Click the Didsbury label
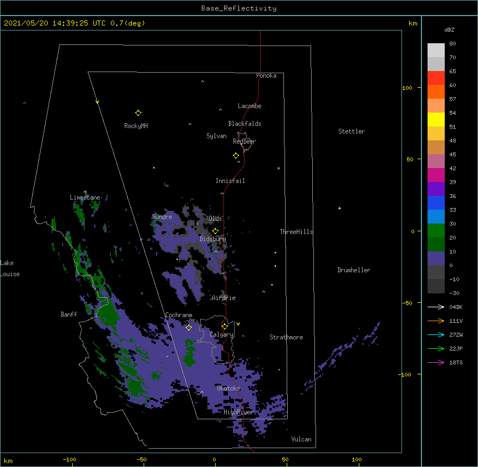 pos(212,239)
